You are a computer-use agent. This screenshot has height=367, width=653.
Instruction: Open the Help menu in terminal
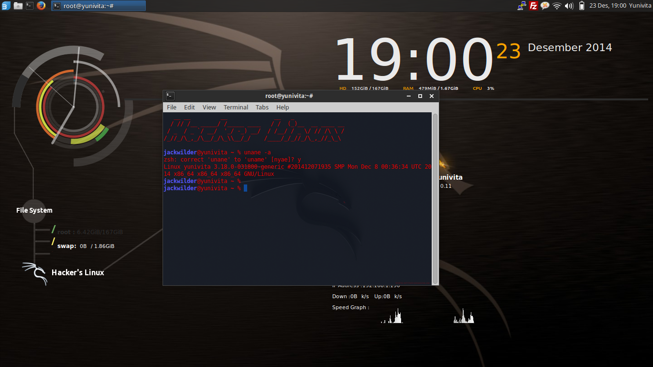point(283,107)
